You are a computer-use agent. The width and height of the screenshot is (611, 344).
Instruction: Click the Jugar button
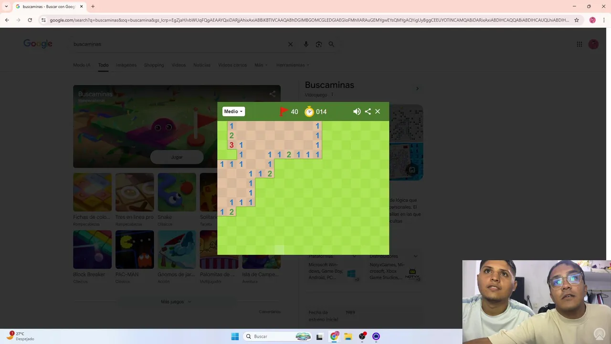click(177, 157)
